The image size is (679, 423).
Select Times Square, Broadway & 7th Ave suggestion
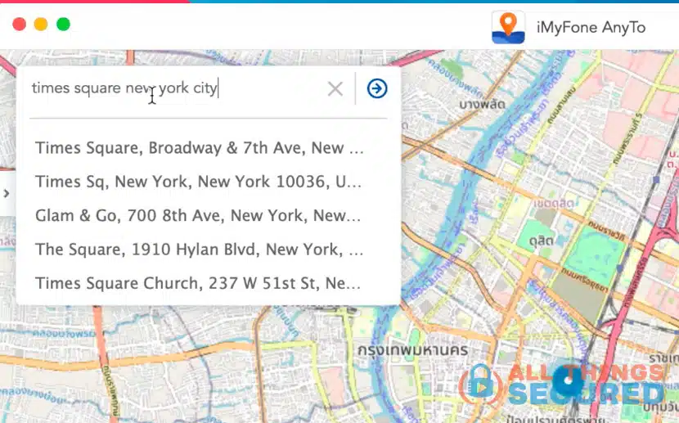pyautogui.click(x=199, y=148)
